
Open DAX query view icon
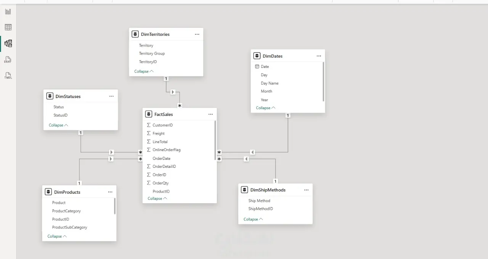pyautogui.click(x=8, y=60)
